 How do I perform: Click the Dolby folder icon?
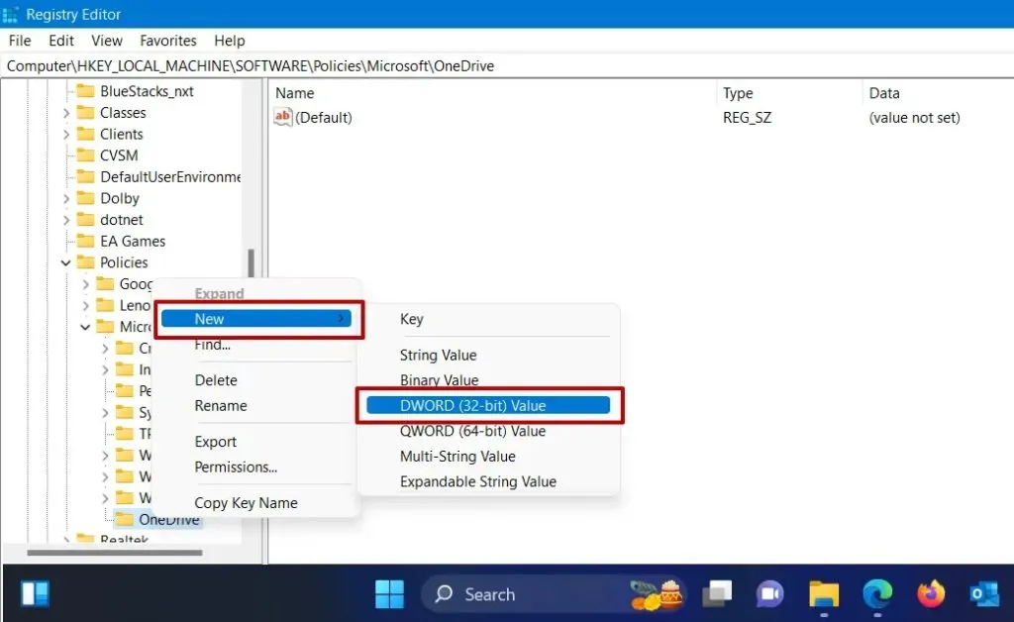point(85,198)
